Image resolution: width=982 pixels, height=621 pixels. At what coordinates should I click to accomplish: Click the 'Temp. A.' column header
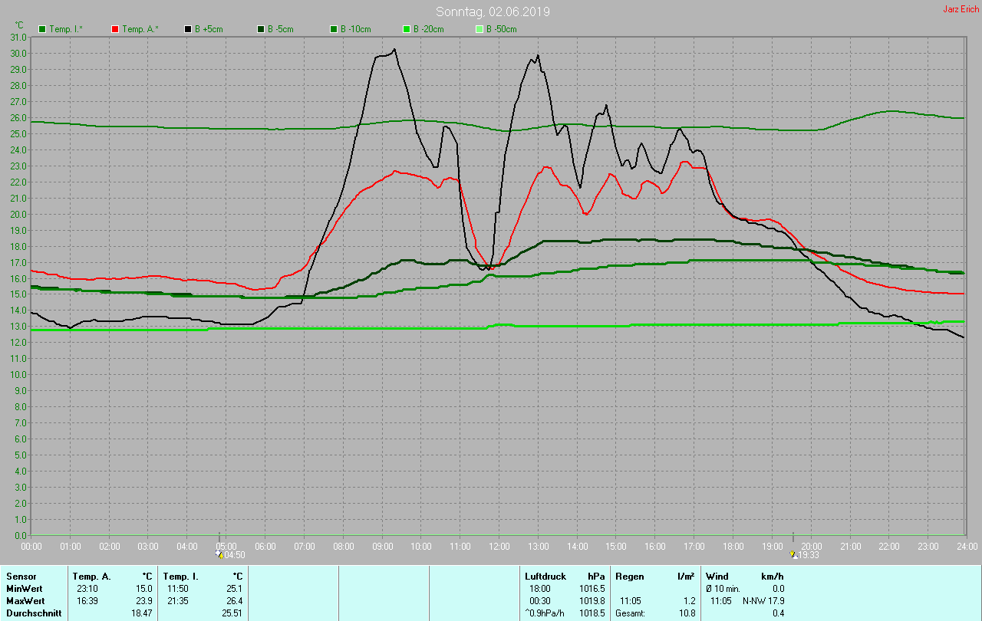pyautogui.click(x=92, y=576)
